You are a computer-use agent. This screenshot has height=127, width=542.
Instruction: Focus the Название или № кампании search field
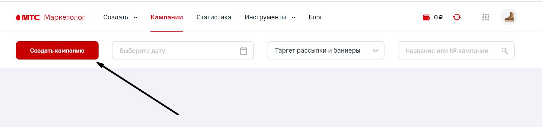pyautogui.click(x=456, y=51)
